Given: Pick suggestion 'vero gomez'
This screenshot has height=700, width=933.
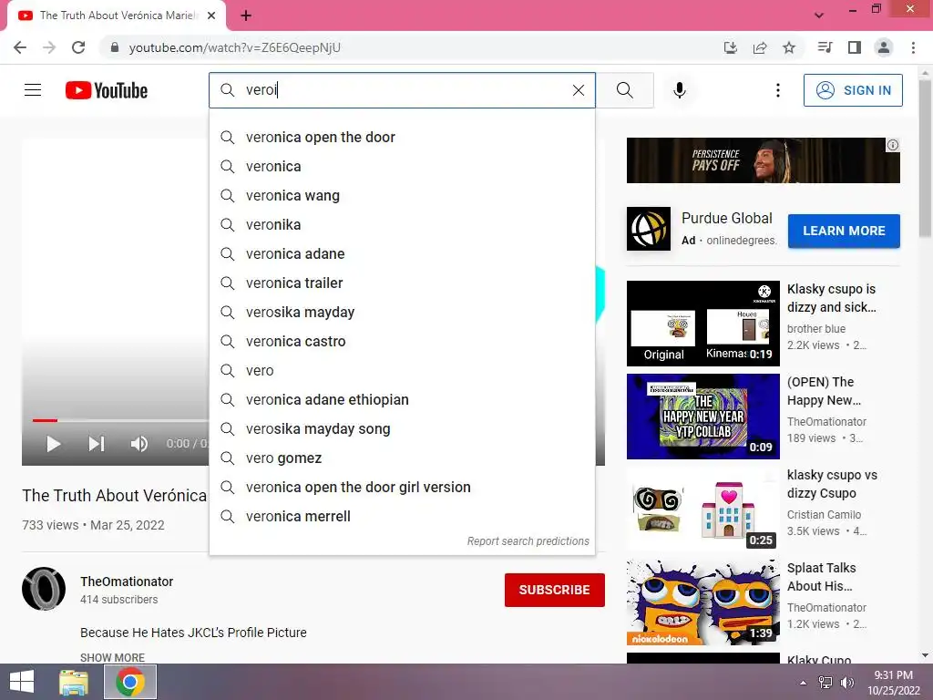Looking at the screenshot, I should [x=402, y=458].
